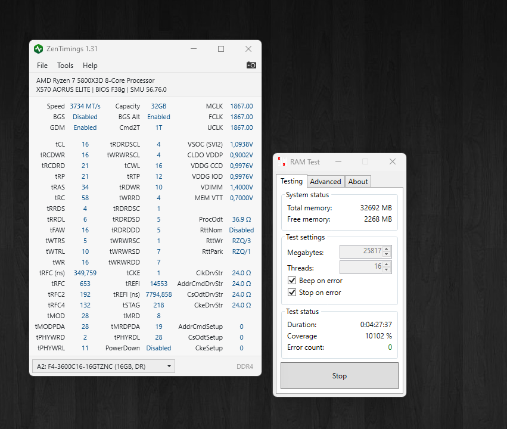Maximize the ZenTimings window

tap(221, 49)
